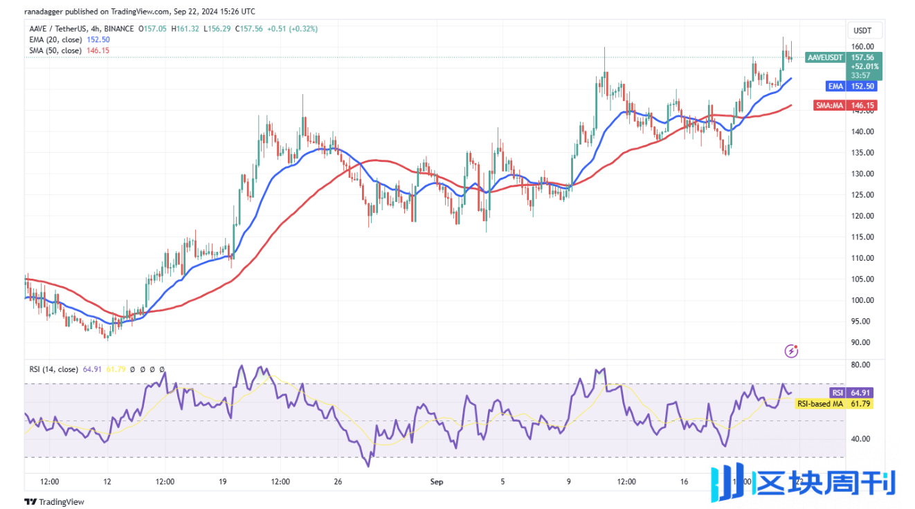Click the 135.00 price axis label
Viewport: 915px width, 509px height.
(862, 153)
